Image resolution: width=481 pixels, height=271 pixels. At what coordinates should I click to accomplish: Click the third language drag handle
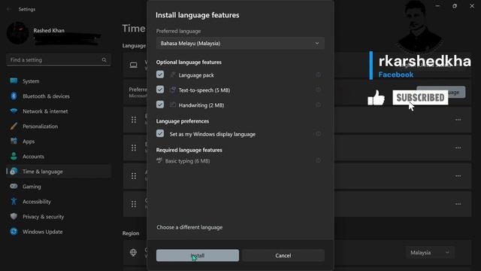click(134, 176)
